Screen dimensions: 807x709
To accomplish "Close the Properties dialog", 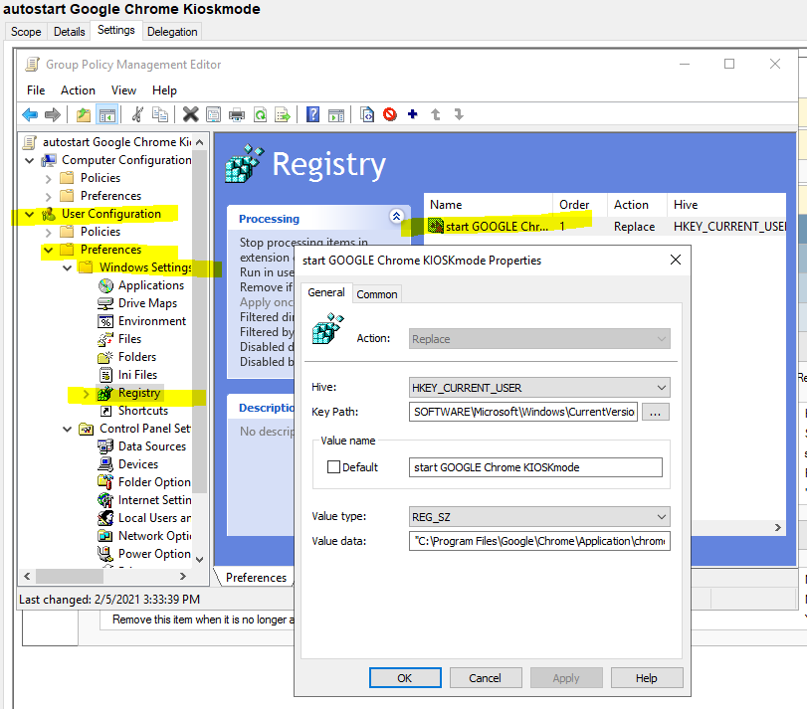I will click(x=676, y=261).
